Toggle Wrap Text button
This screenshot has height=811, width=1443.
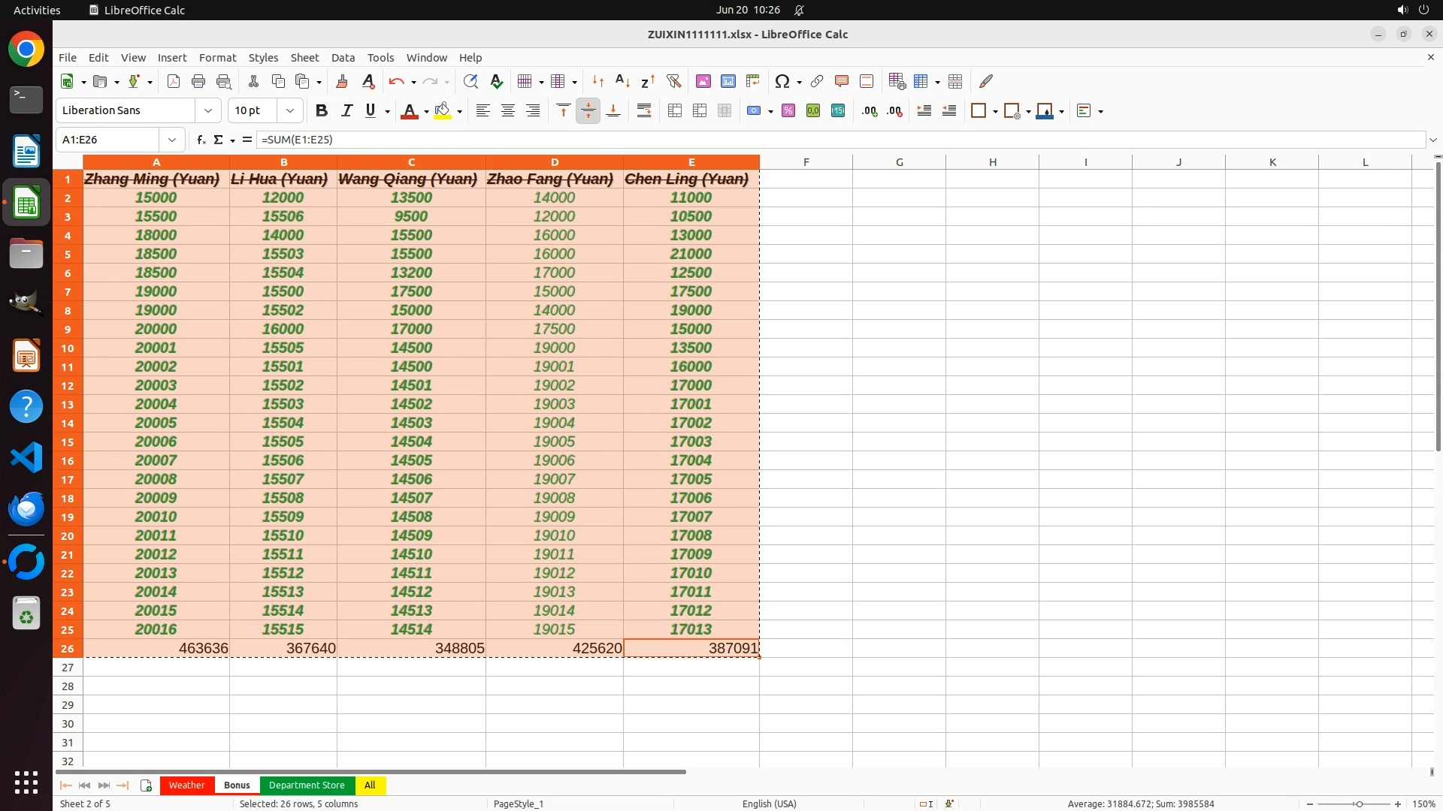tap(644, 111)
